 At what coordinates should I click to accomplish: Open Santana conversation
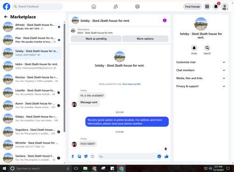[31, 158]
